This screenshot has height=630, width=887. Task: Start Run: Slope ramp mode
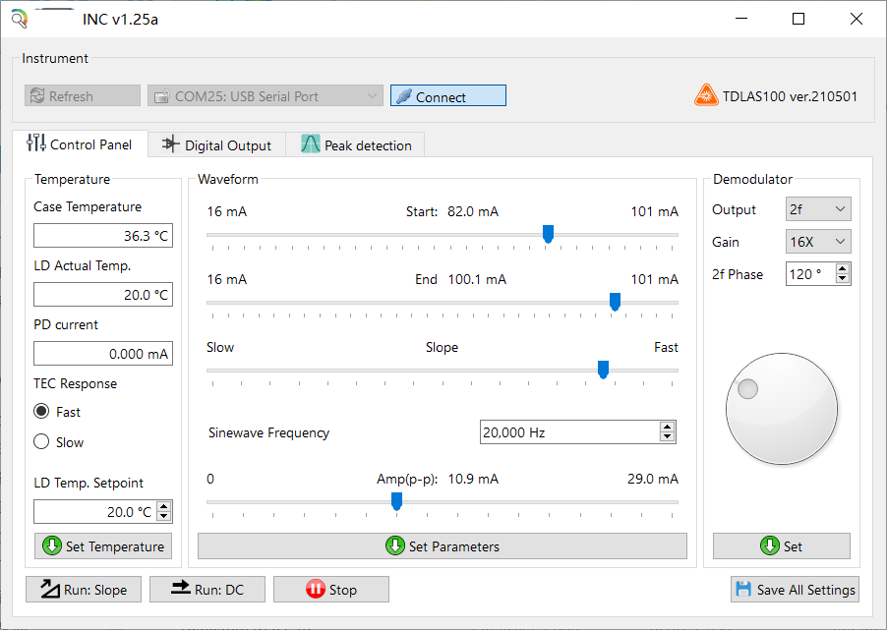pyautogui.click(x=84, y=590)
